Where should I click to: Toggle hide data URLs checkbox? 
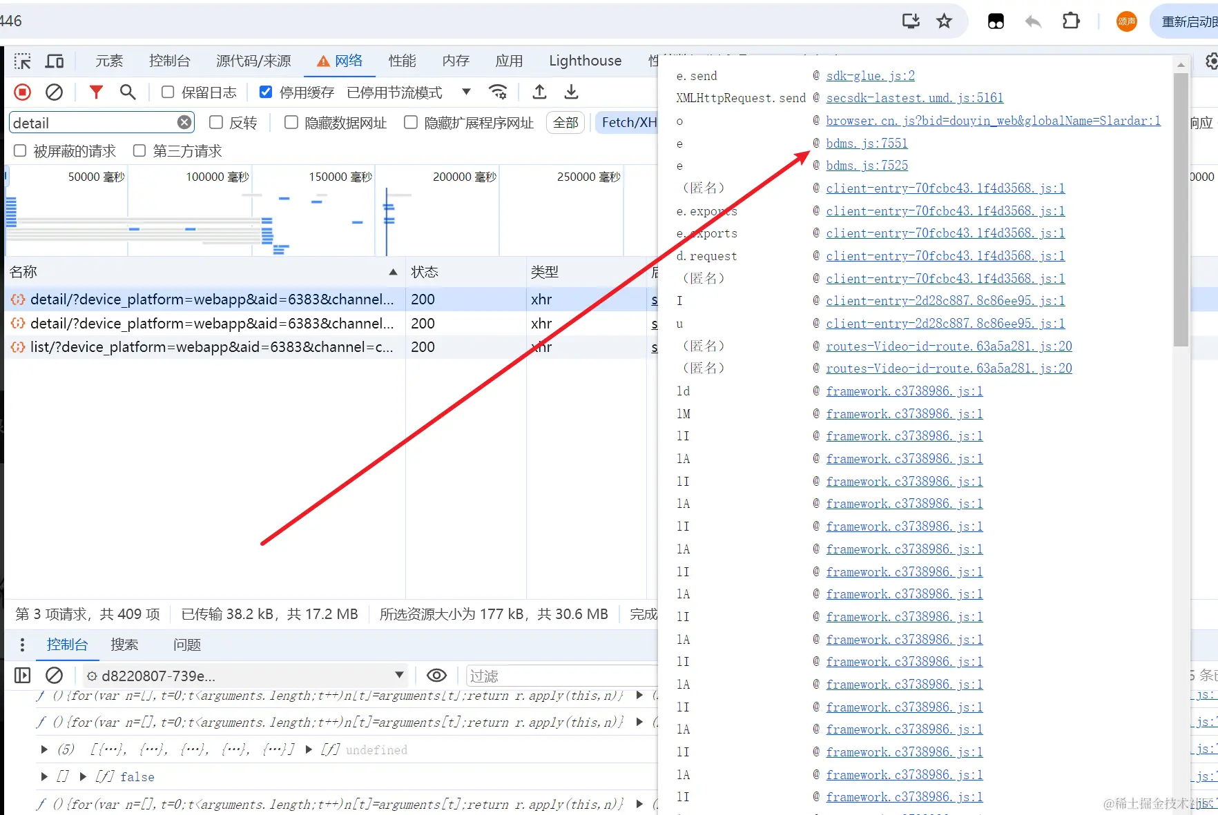point(291,123)
